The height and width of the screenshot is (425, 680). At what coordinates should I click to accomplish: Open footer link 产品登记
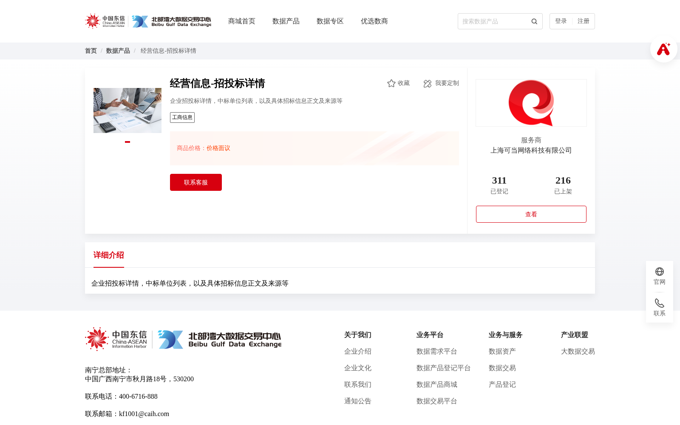(502, 385)
